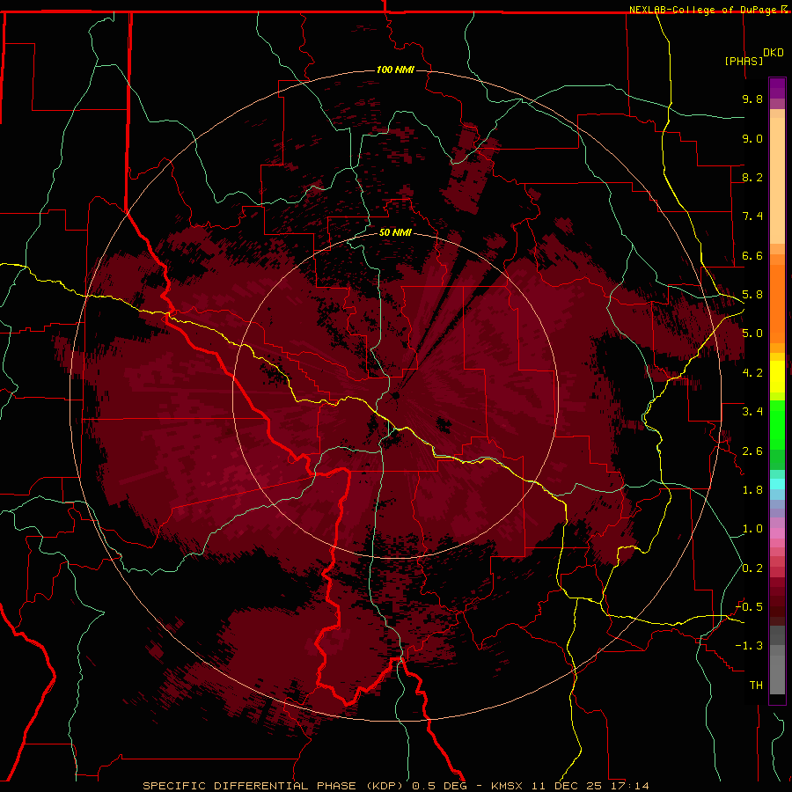This screenshot has width=792, height=792.
Task: Click the 6.6 value on color scale
Action: 752,255
